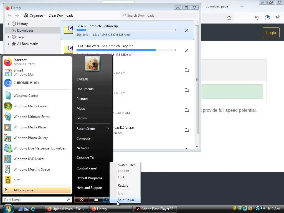Open Internet Explorer from quick launch
This screenshot has width=284, height=213.
click(33, 209)
